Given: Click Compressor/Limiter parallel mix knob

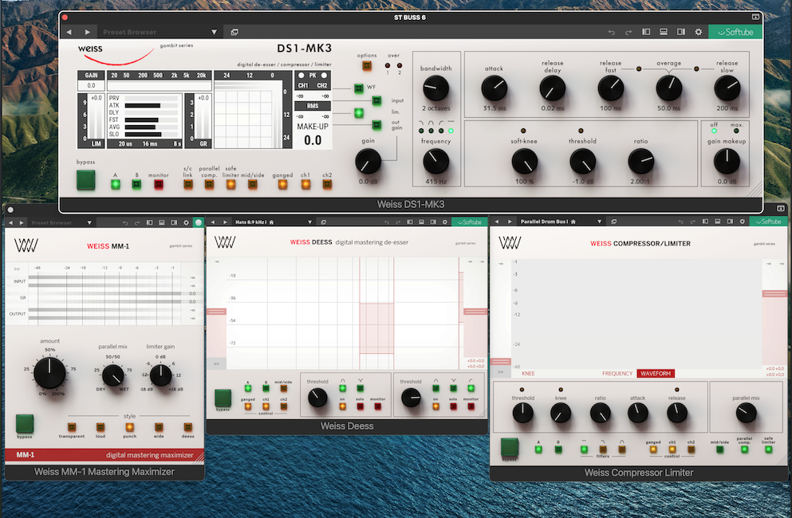Looking at the screenshot, I should 746,413.
